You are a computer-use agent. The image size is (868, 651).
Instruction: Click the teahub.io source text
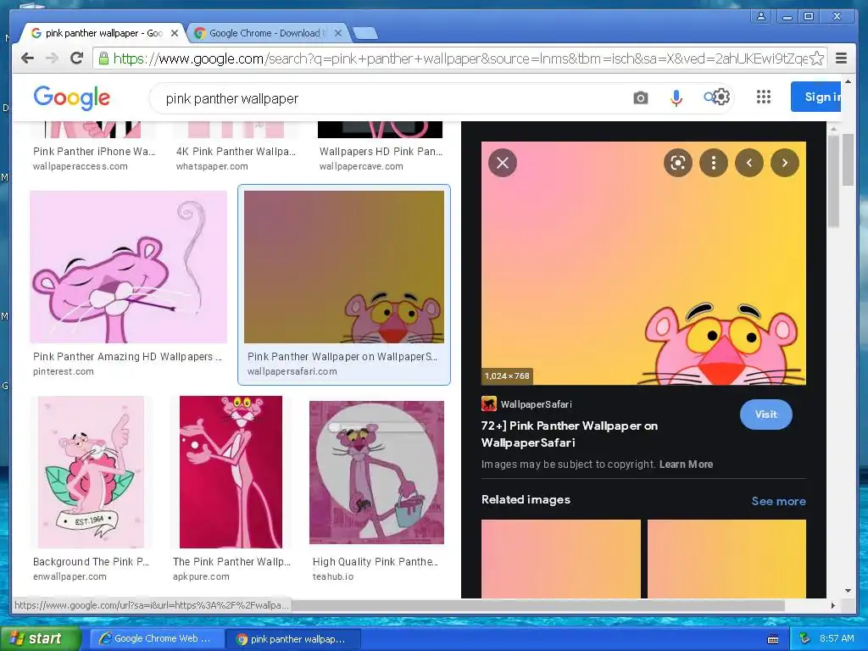pyautogui.click(x=332, y=576)
